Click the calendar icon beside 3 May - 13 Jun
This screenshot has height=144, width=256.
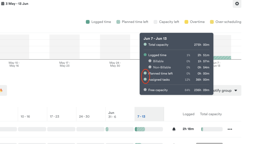pyautogui.click(x=2, y=3)
